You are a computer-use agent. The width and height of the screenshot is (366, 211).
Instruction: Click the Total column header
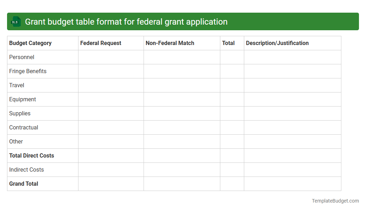228,43
